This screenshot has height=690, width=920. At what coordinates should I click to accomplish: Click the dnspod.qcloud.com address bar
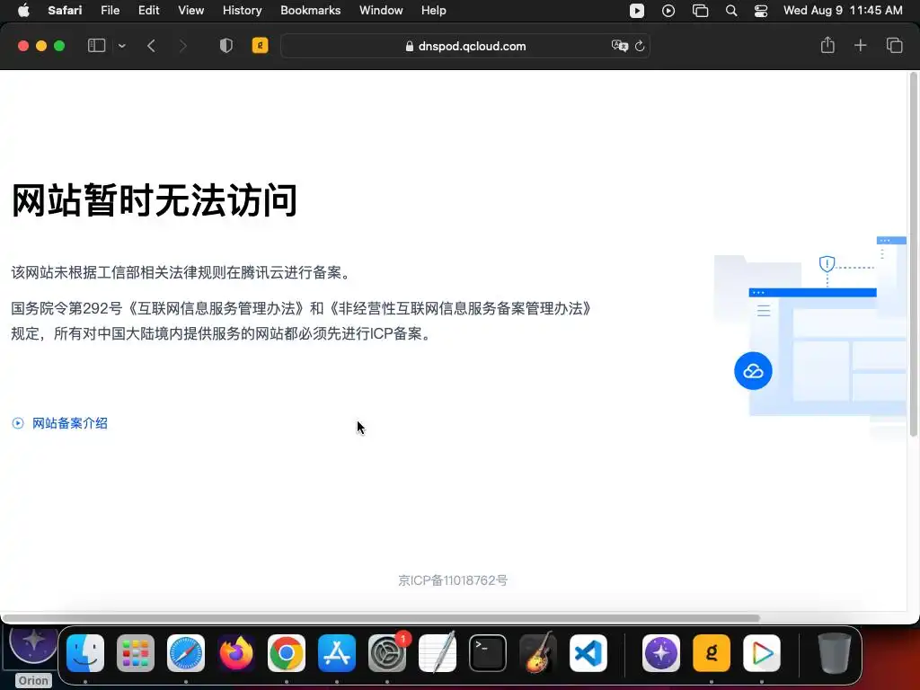(465, 46)
